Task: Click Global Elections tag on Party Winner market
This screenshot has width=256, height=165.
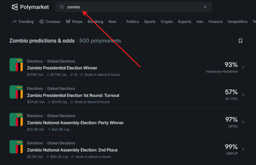Action: point(61,116)
